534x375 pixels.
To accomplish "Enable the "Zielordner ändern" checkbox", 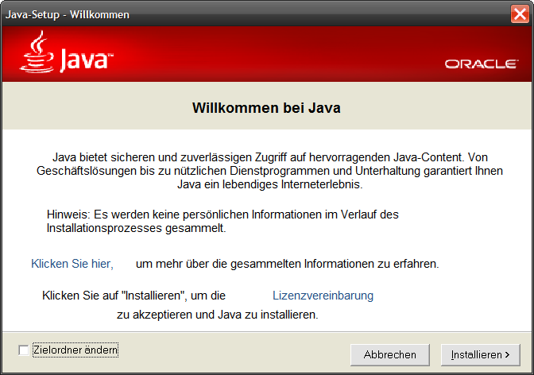I will pyautogui.click(x=24, y=350).
